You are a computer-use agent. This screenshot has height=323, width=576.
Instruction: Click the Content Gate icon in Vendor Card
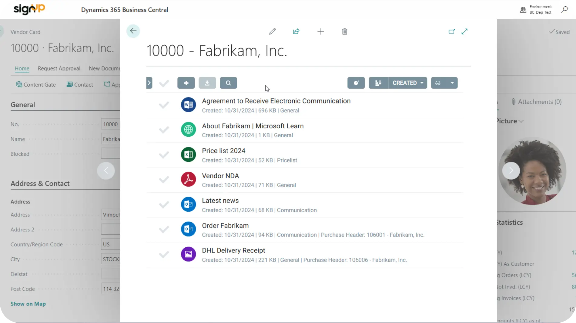click(19, 84)
